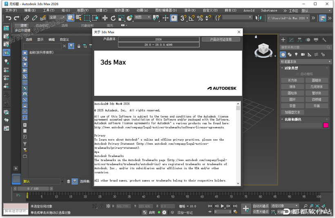Open the 选定对象 key filter dropdown

click(284, 206)
